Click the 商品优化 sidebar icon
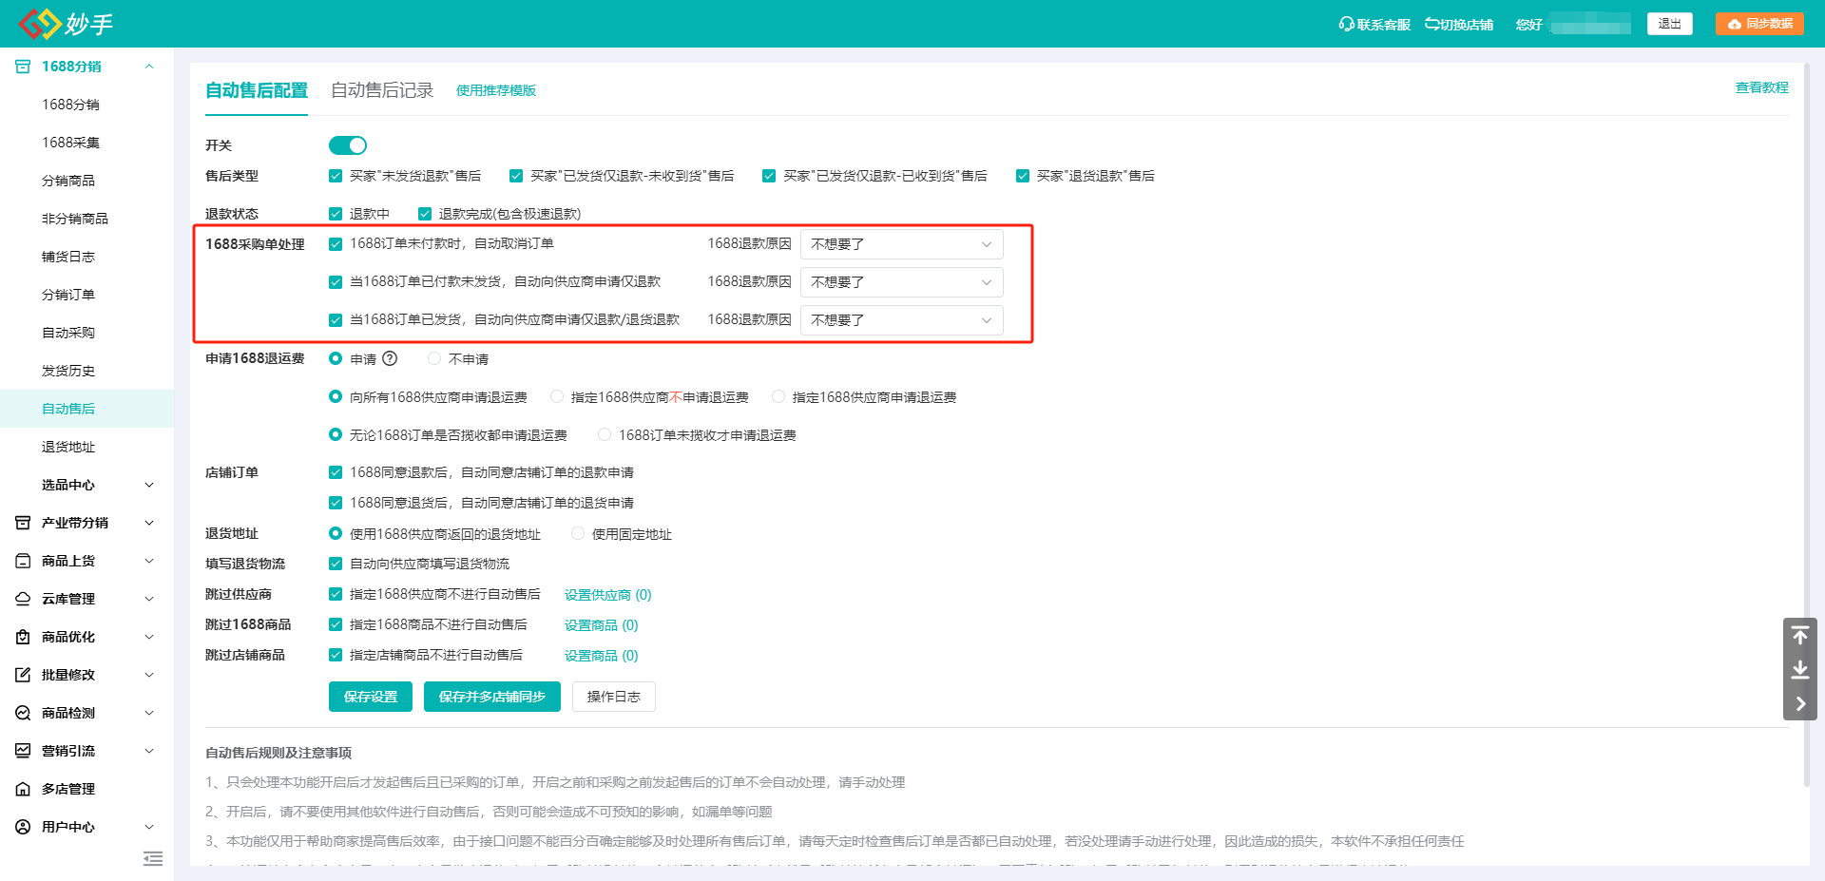The height and width of the screenshot is (881, 1825). coord(23,637)
